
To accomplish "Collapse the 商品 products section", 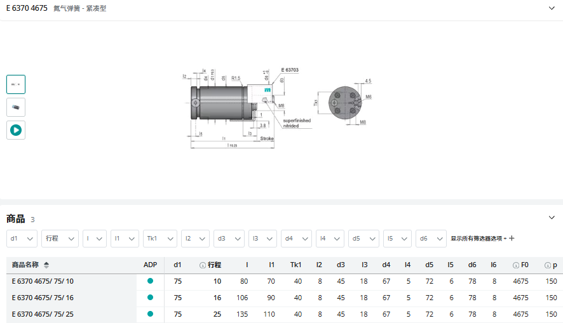I will (x=552, y=218).
